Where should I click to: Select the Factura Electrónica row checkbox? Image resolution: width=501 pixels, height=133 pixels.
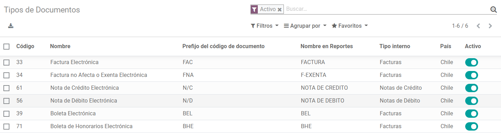pos(7,62)
